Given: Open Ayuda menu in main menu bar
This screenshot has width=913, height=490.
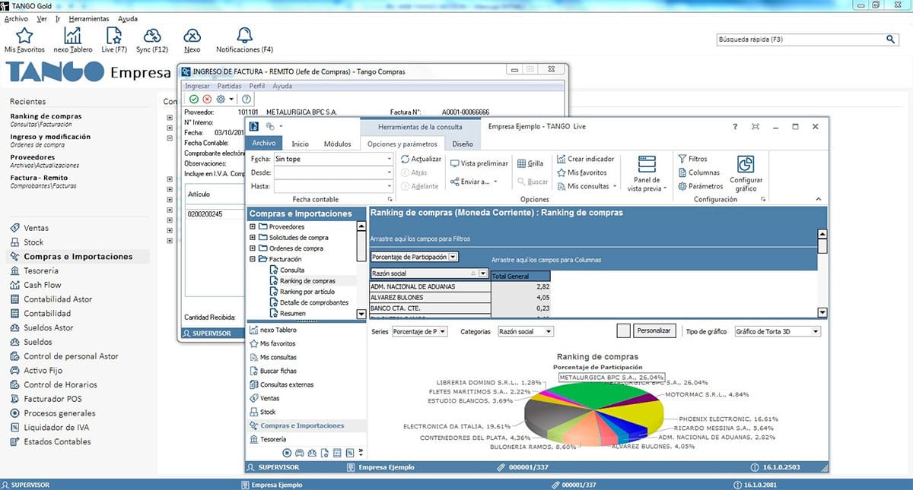Looking at the screenshot, I should (x=128, y=18).
